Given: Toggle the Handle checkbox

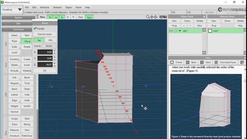Looking at the screenshot, I should coord(35,28).
